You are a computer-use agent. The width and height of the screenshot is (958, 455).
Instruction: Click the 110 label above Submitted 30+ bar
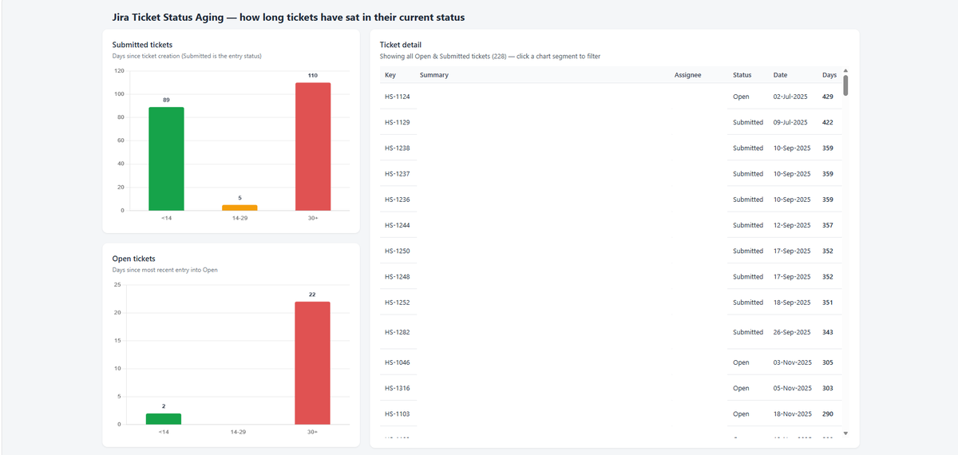click(313, 75)
